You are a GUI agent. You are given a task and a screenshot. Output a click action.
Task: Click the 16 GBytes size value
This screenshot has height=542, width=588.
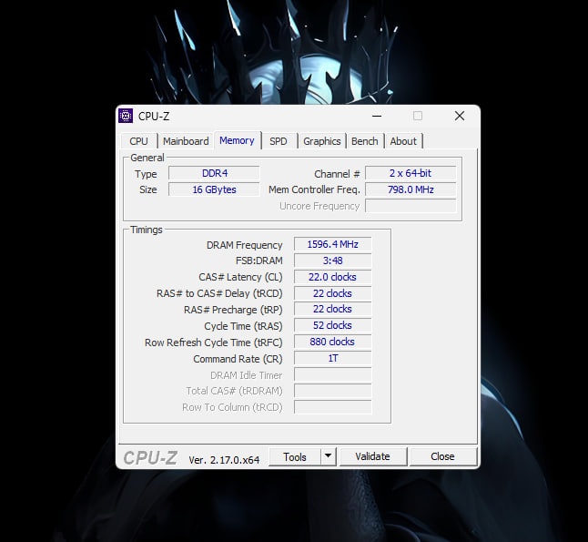(214, 189)
